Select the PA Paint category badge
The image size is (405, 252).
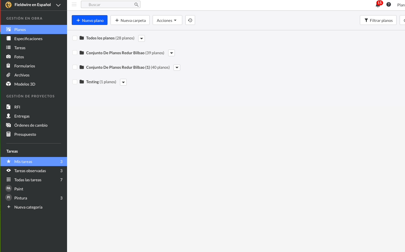8,188
